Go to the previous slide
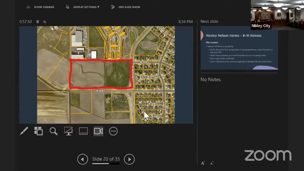Screen dimensions: 304x171 [83, 159]
